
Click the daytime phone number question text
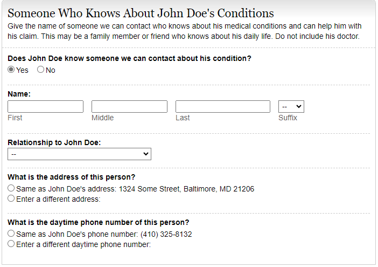(98, 222)
